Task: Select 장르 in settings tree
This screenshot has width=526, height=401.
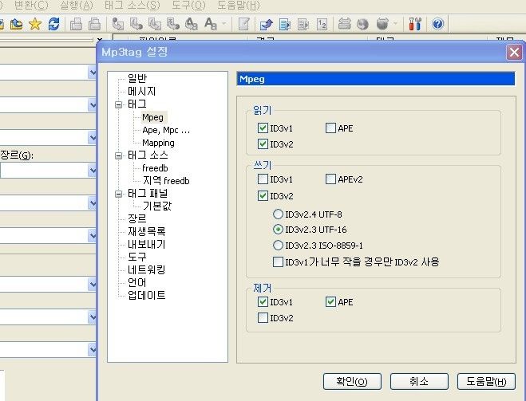Action: pyautogui.click(x=137, y=218)
